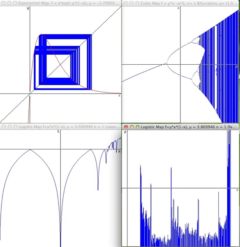Close the Logistic Map density window

tap(126, 127)
